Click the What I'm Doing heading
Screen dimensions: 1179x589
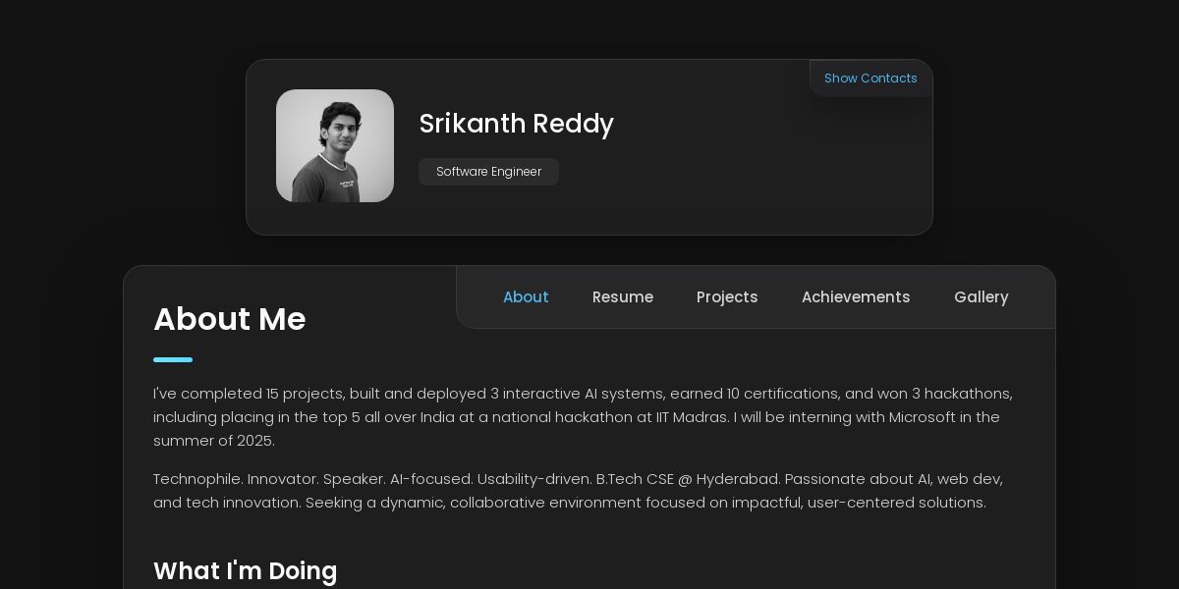pos(245,570)
